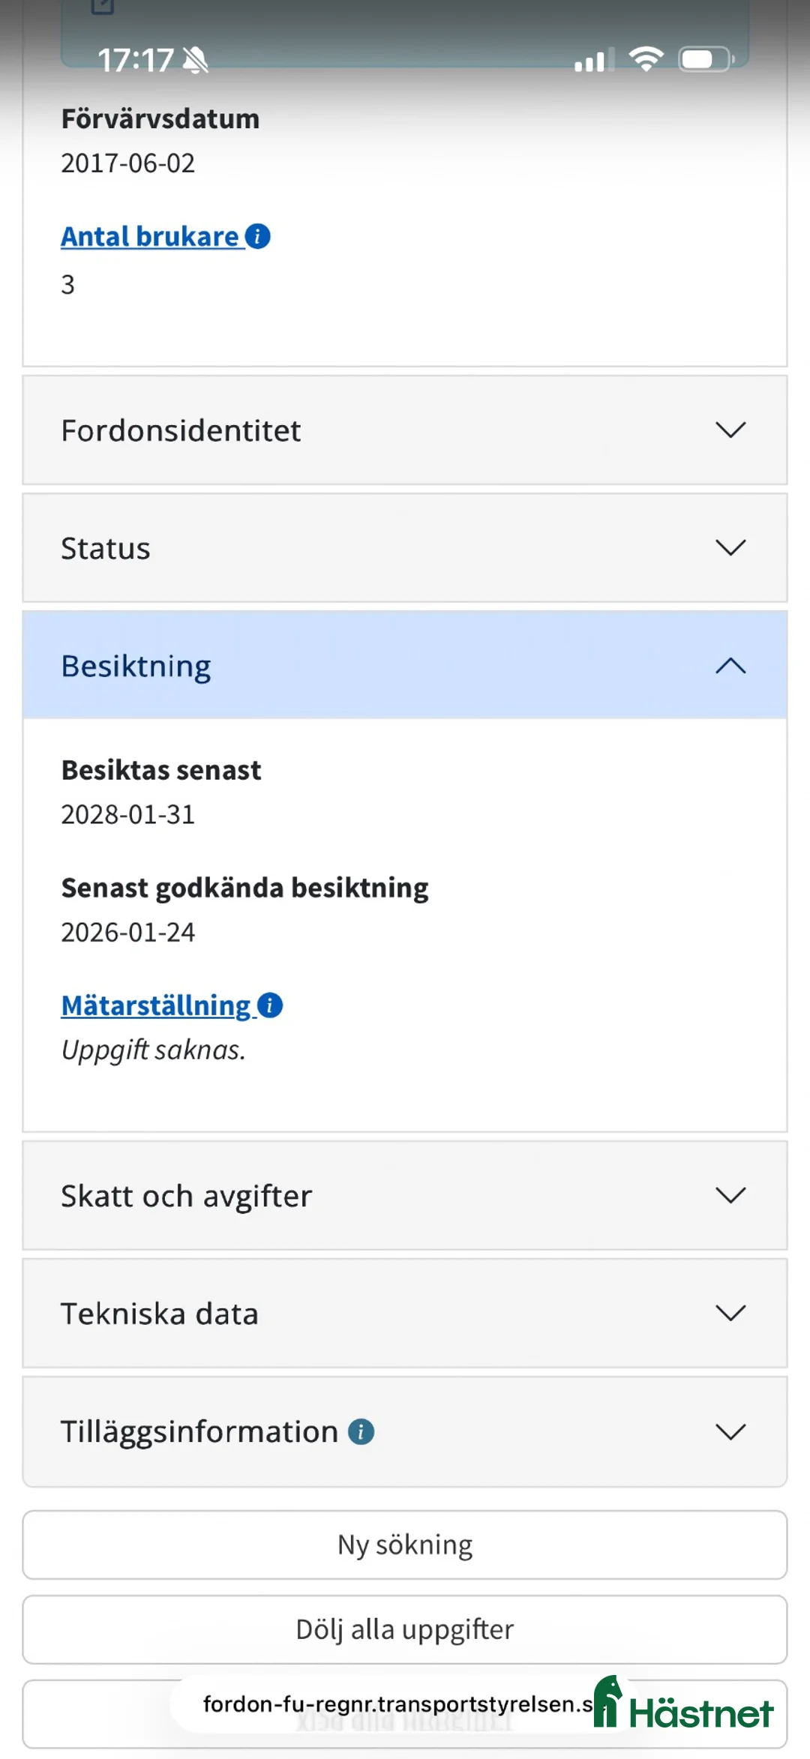Expand the Status section
The width and height of the screenshot is (810, 1759).
tap(405, 548)
